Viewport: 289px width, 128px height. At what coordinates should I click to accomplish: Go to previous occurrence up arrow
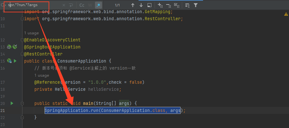coord(133,5)
